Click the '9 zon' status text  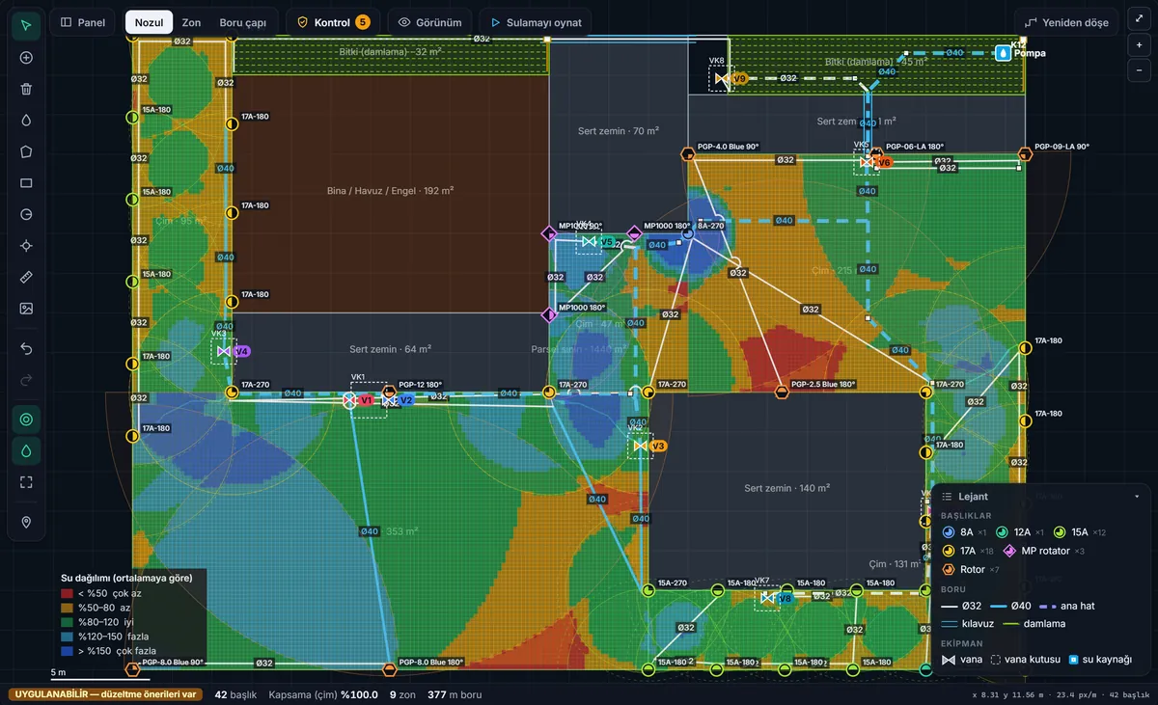(401, 694)
